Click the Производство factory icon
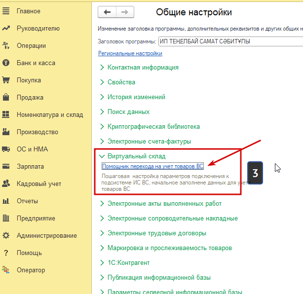The width and height of the screenshot is (303, 294). coord(6,132)
